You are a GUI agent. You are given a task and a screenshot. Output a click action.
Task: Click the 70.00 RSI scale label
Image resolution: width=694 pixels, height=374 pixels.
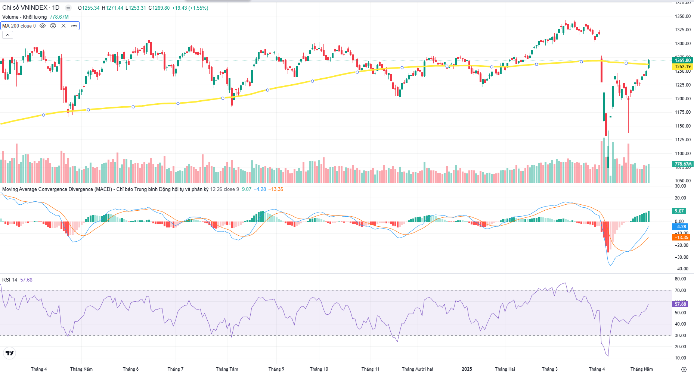tap(681, 290)
